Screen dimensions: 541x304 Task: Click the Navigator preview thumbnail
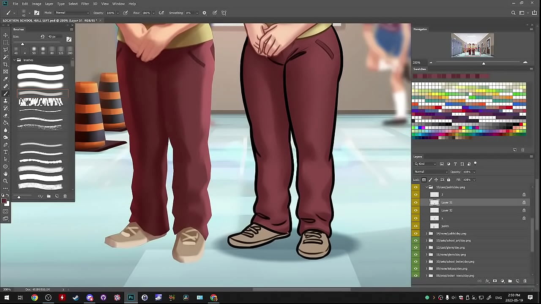tap(472, 45)
